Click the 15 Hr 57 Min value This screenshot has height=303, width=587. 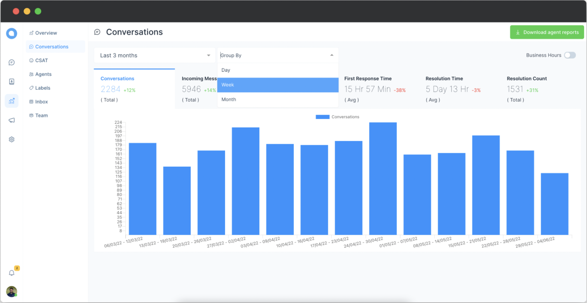[368, 89]
